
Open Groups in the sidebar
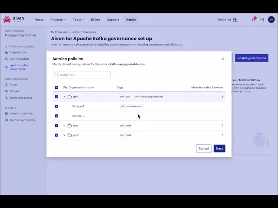pyautogui.click(x=15, y=91)
